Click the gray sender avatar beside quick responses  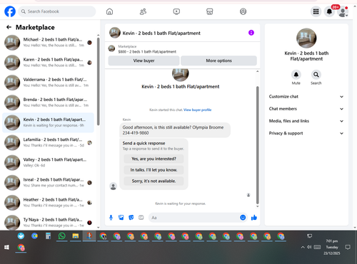(x=114, y=186)
